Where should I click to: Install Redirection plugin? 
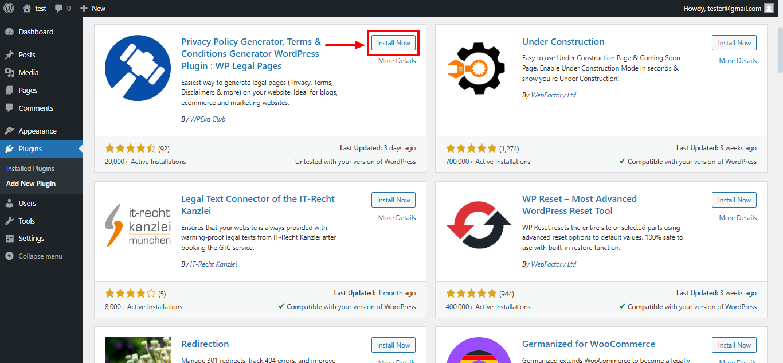pos(393,345)
